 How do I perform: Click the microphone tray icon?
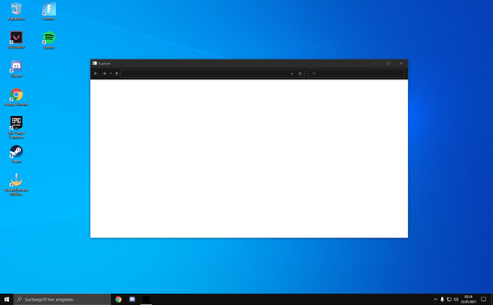(x=442, y=299)
